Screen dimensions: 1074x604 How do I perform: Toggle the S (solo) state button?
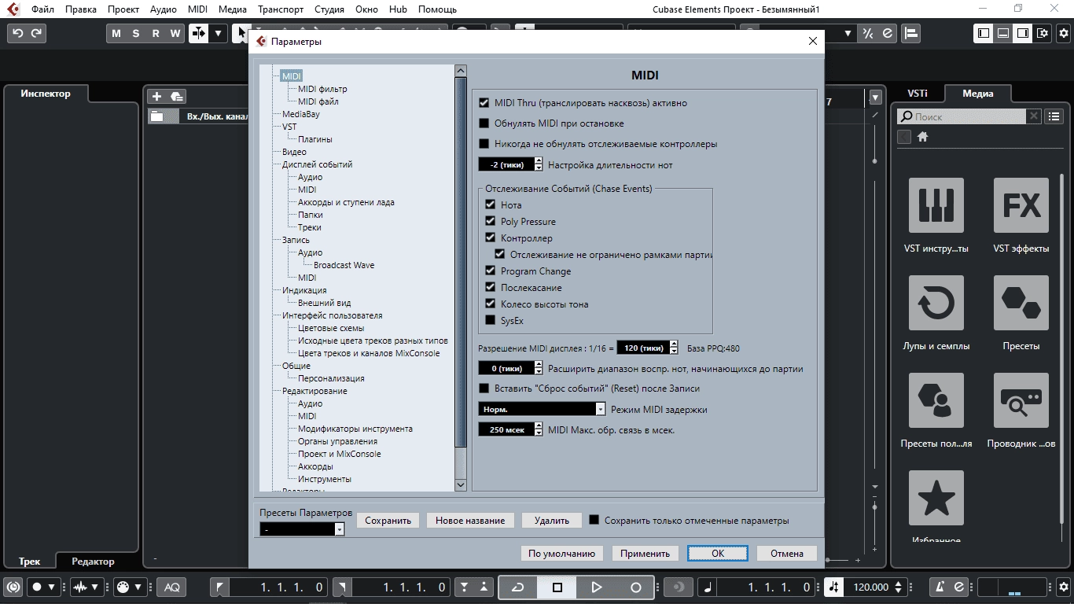[136, 33]
